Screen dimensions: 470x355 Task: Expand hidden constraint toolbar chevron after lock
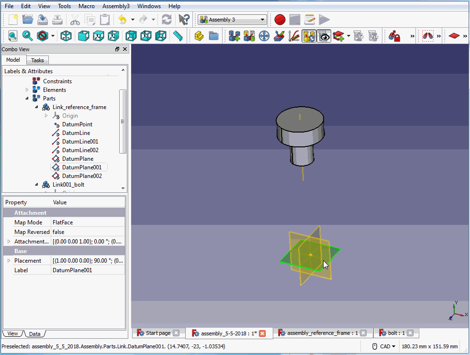pyautogui.click(x=413, y=36)
